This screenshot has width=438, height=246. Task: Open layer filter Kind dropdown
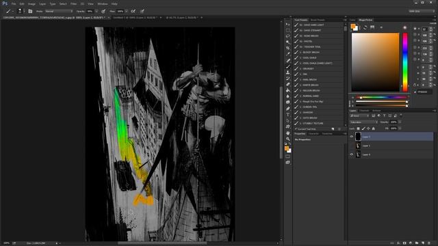tap(360, 115)
